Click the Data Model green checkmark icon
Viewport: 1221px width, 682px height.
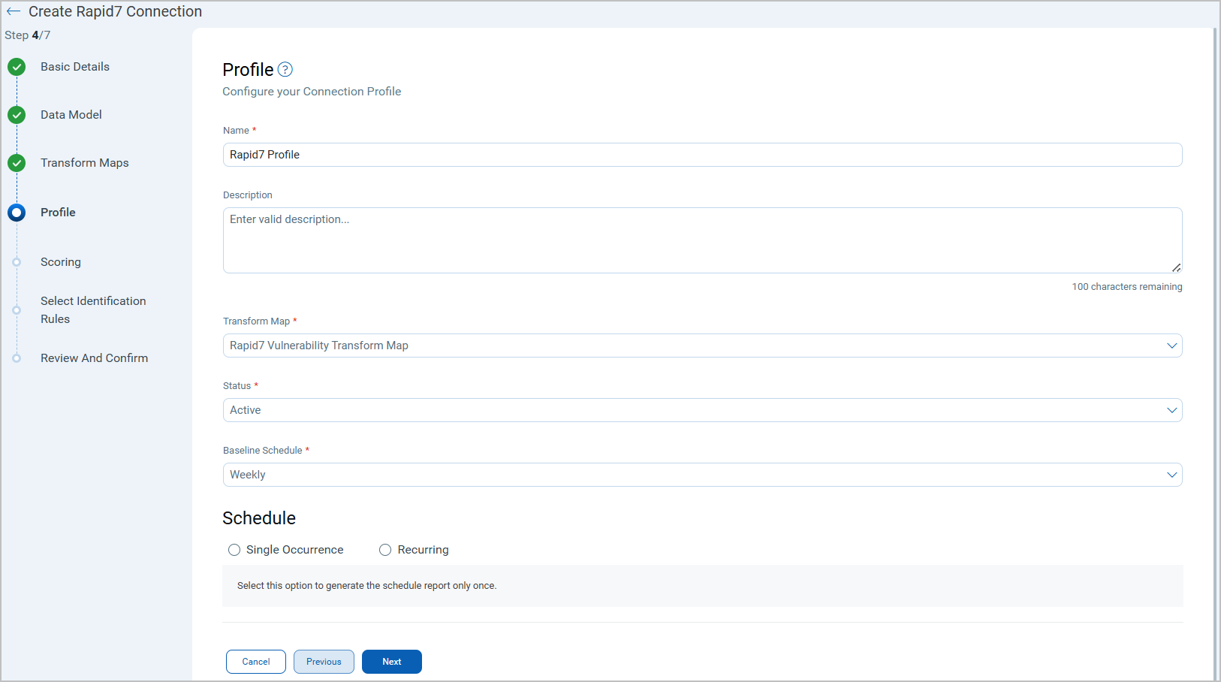point(17,116)
